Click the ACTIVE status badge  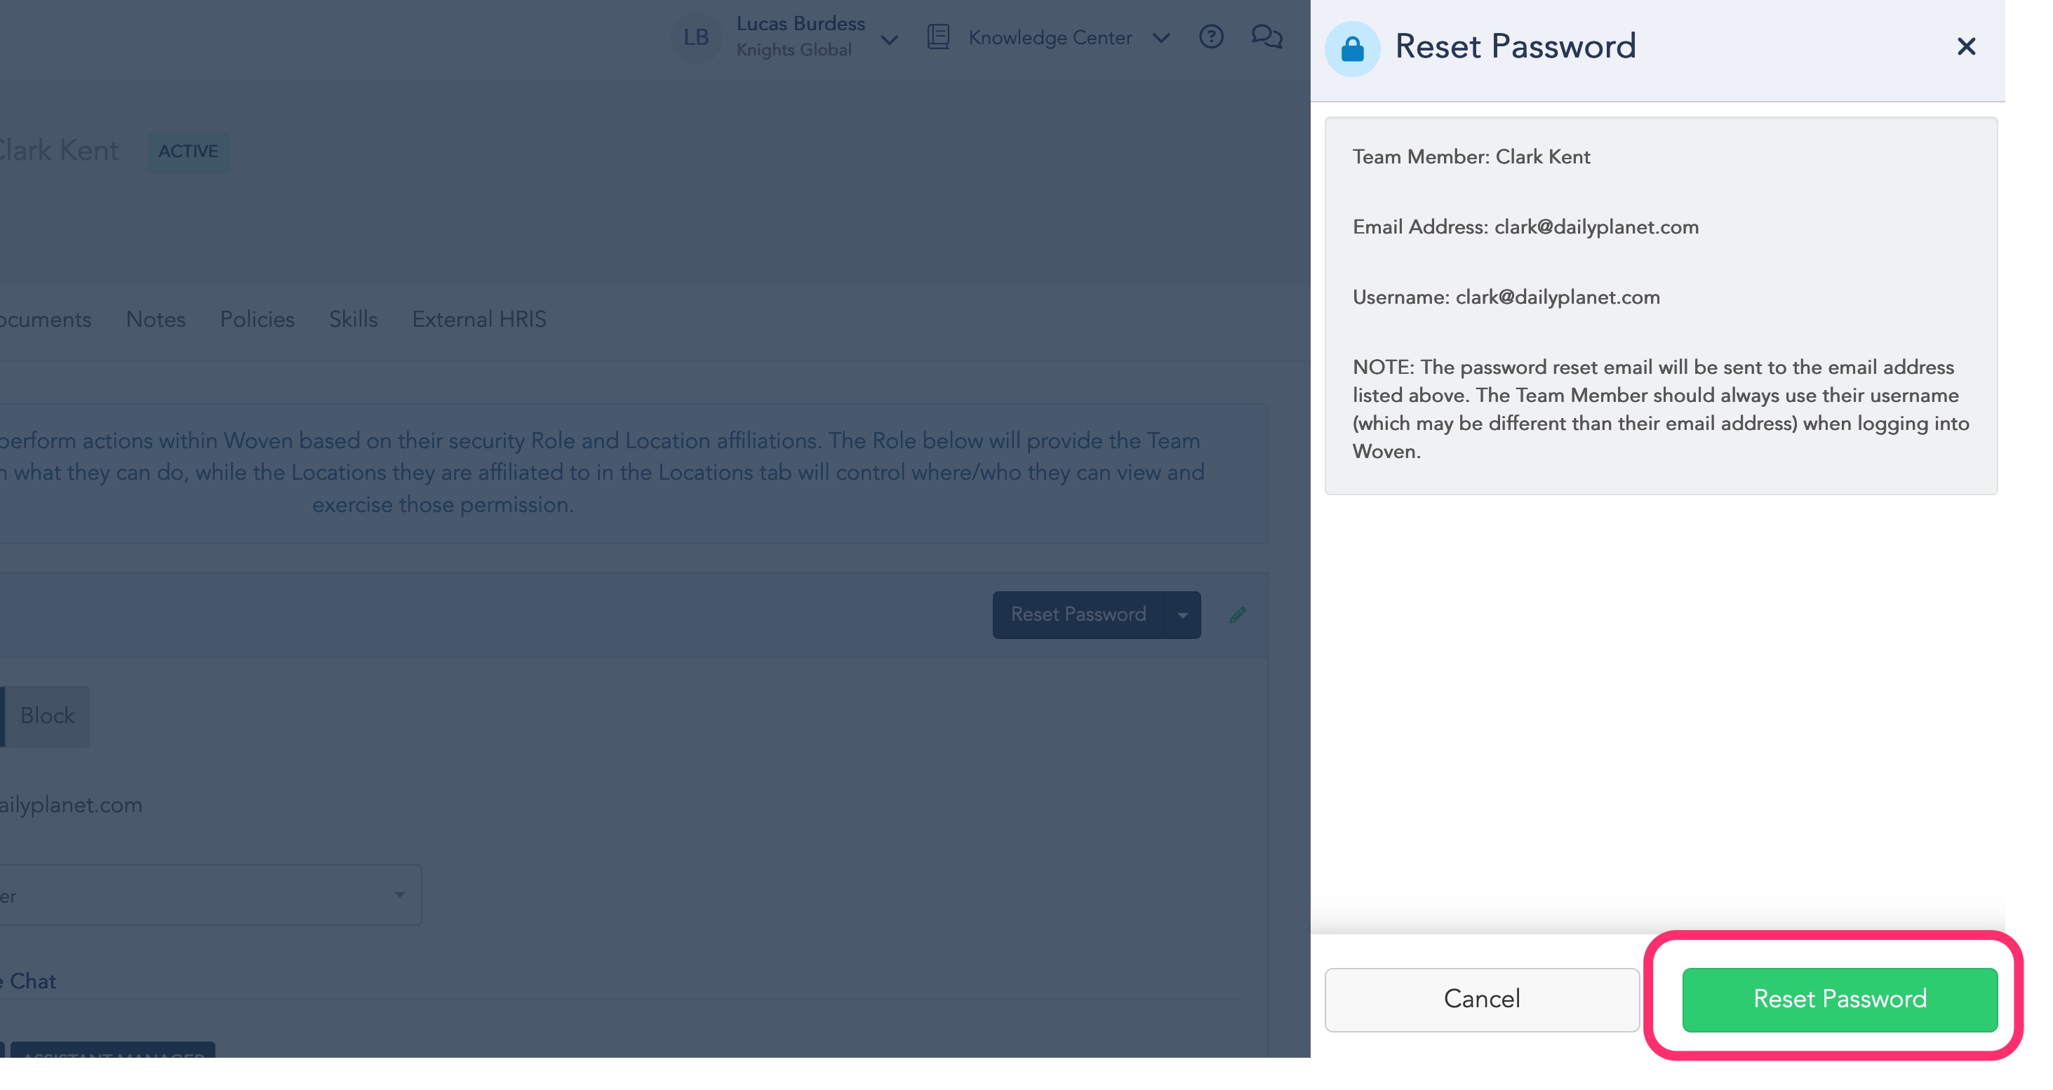coord(188,152)
